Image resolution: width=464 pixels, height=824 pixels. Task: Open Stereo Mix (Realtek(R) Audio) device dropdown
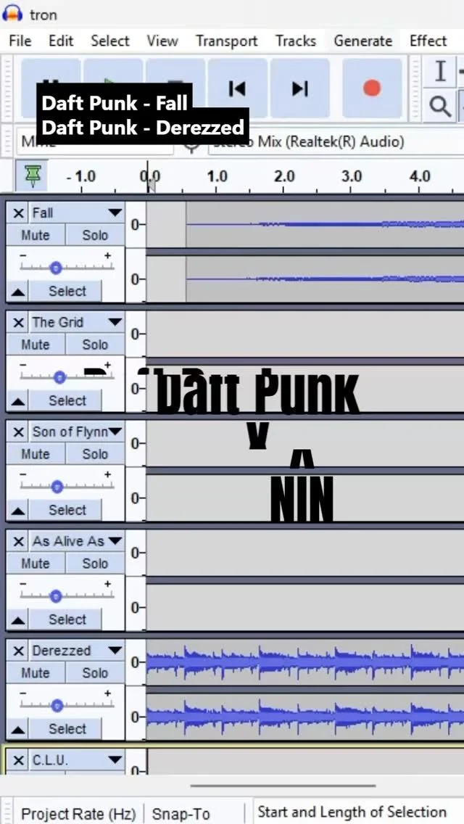coord(336,142)
